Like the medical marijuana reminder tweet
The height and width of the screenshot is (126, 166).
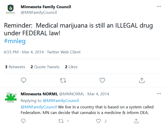click(102, 80)
